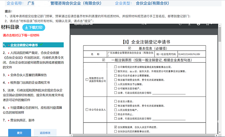
Task: Check 企业法人歇业 option
Action: pos(116,101)
